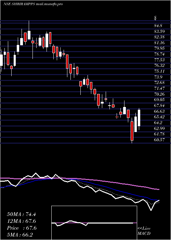Image resolution: width=171 pixels, height=240 pixels.
Task: Click the 83.59 price axis label
Action: pyautogui.click(x=159, y=32)
